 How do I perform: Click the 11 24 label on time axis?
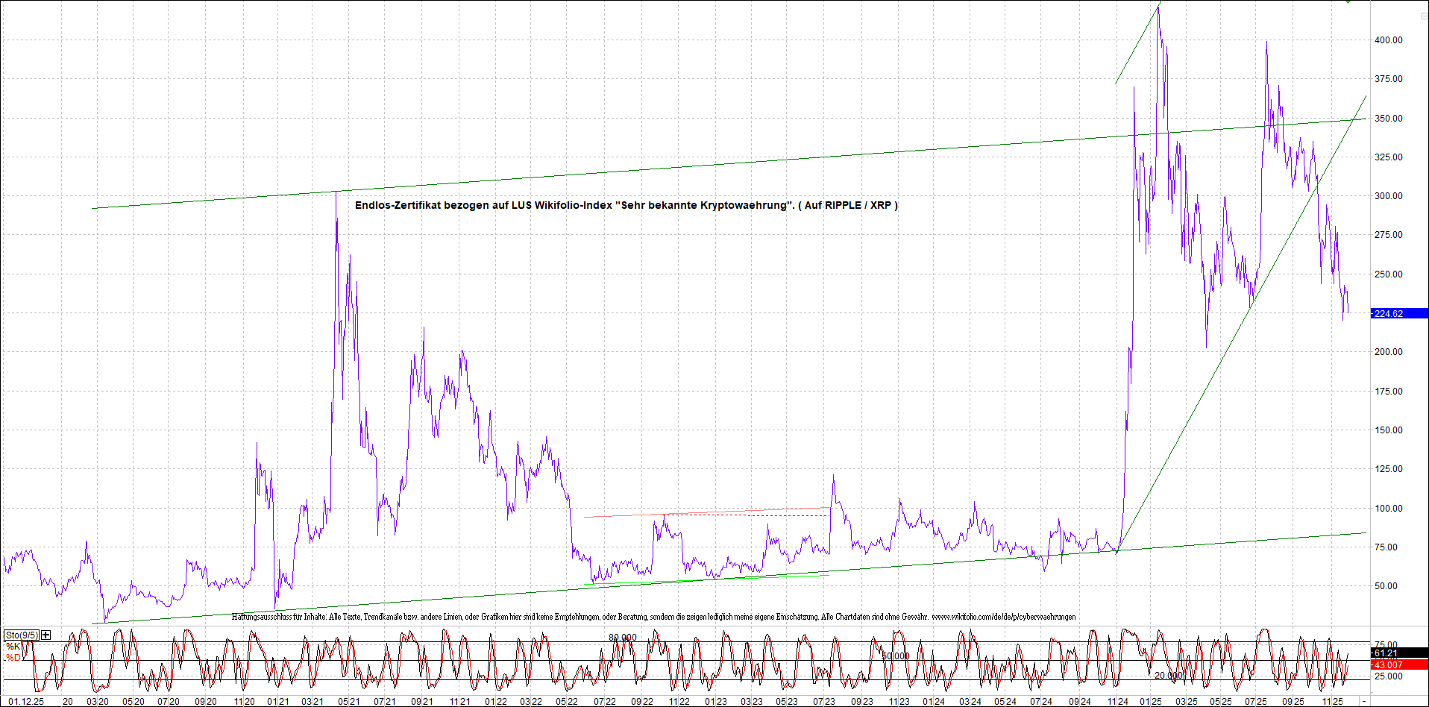click(1117, 702)
